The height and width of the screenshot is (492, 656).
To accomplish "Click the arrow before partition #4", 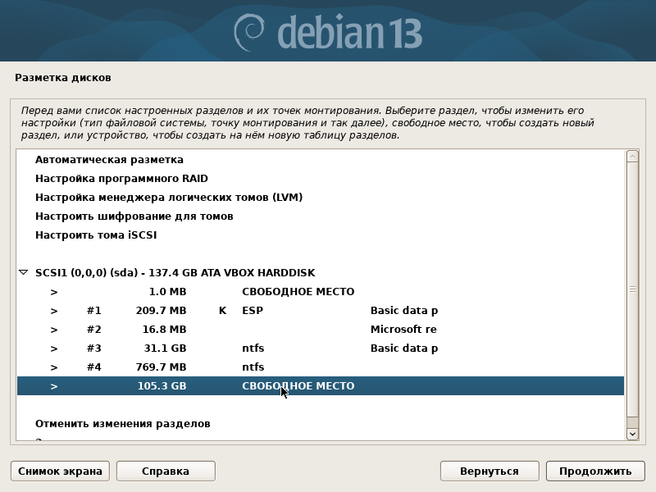I will pyautogui.click(x=54, y=367).
